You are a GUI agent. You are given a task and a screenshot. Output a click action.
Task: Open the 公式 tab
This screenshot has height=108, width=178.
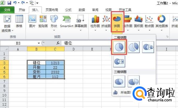point(68,10)
